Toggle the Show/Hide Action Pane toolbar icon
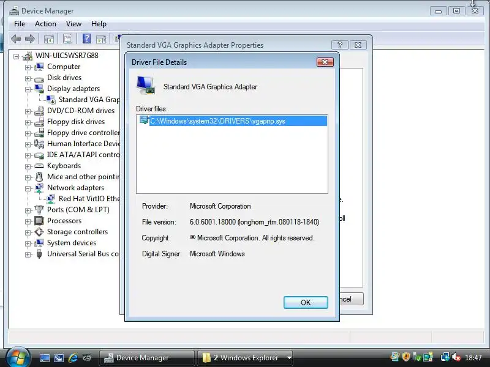The height and width of the screenshot is (367, 490). [x=101, y=39]
